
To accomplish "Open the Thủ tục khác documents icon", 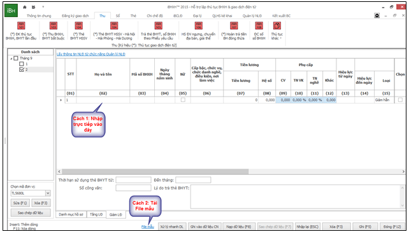I will click(x=276, y=26).
